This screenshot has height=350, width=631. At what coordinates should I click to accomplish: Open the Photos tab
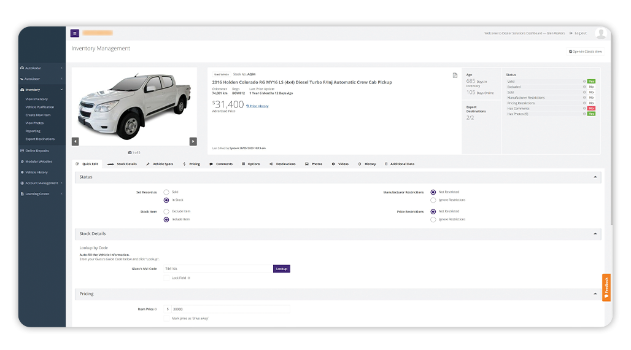pyautogui.click(x=314, y=164)
